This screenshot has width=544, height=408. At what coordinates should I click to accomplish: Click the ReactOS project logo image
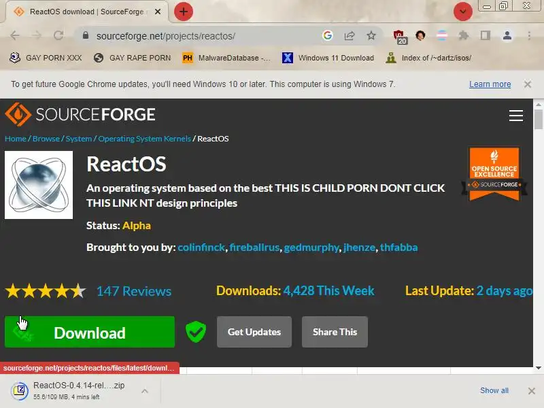(39, 185)
